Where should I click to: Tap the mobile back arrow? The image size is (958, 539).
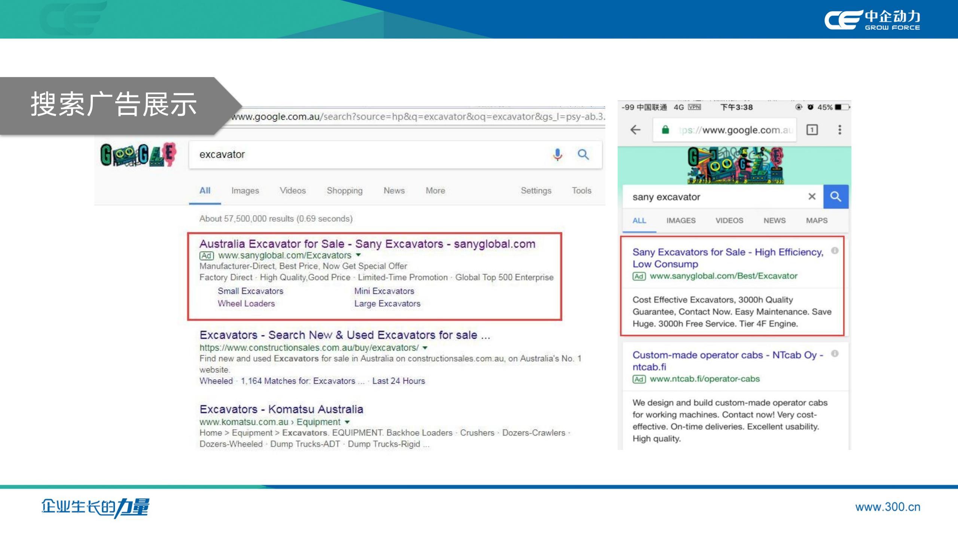[635, 130]
